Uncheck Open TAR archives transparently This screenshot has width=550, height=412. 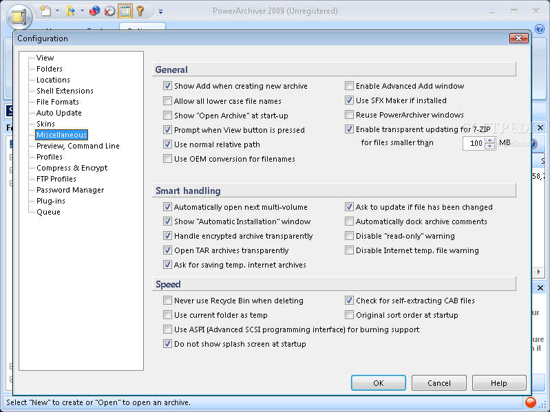pos(167,250)
